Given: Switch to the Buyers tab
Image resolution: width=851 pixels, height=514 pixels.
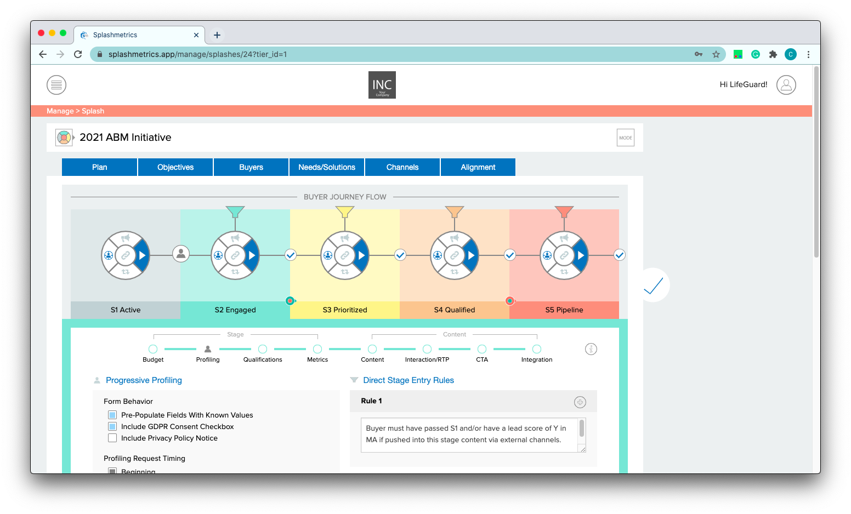Looking at the screenshot, I should pos(251,167).
